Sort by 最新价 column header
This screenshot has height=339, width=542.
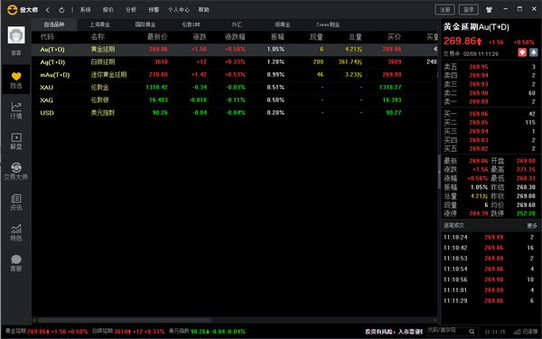coord(157,37)
